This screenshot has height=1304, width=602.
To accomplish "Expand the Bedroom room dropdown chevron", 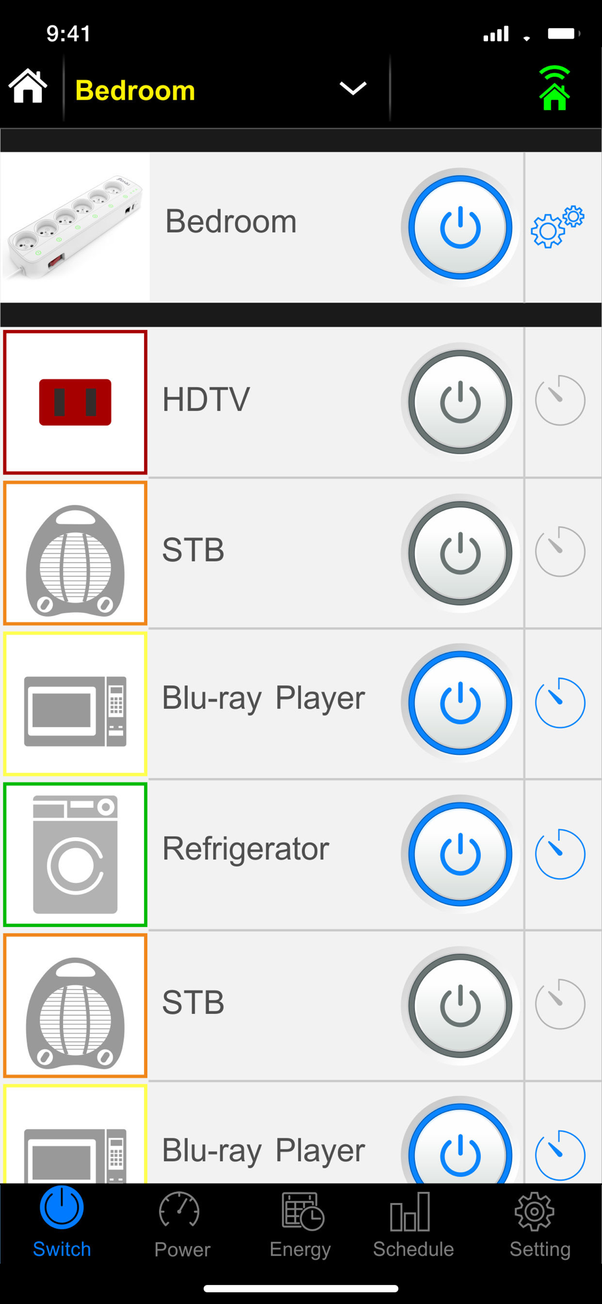I will click(x=353, y=88).
